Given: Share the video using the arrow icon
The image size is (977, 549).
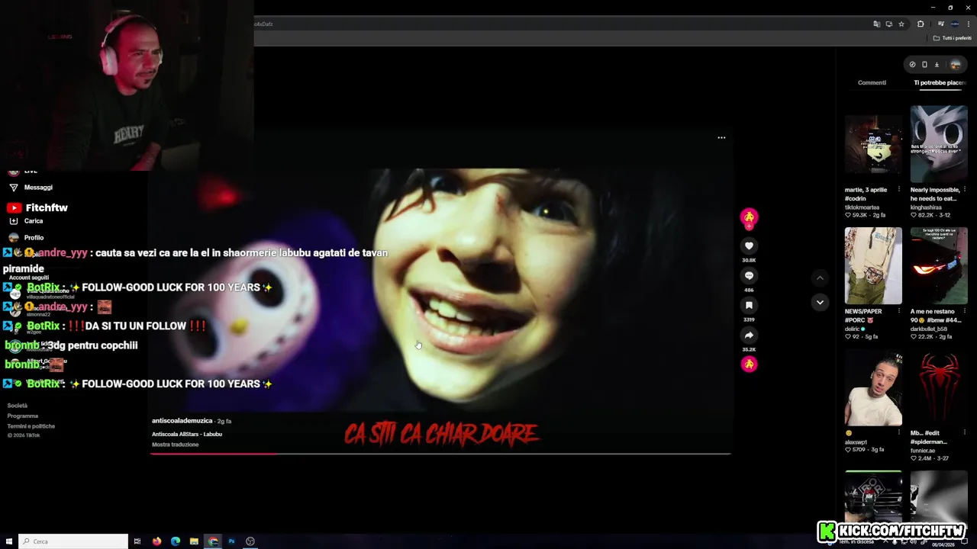Looking at the screenshot, I should pos(749,335).
